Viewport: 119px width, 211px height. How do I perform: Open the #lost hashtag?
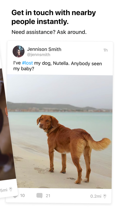pos(27,63)
